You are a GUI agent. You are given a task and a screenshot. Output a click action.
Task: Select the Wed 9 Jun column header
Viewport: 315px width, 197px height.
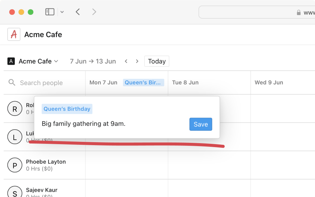click(269, 82)
